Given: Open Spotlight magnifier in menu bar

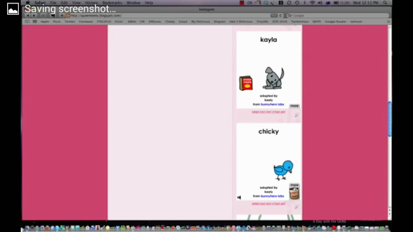Looking at the screenshot, I should pos(385,2).
